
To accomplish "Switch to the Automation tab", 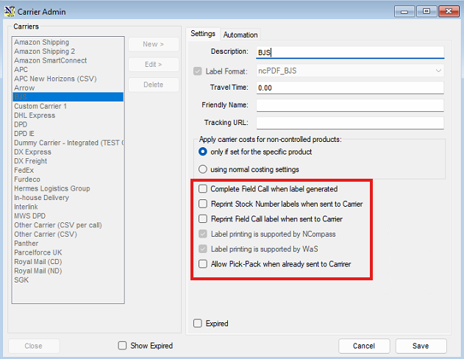I will pyautogui.click(x=240, y=35).
